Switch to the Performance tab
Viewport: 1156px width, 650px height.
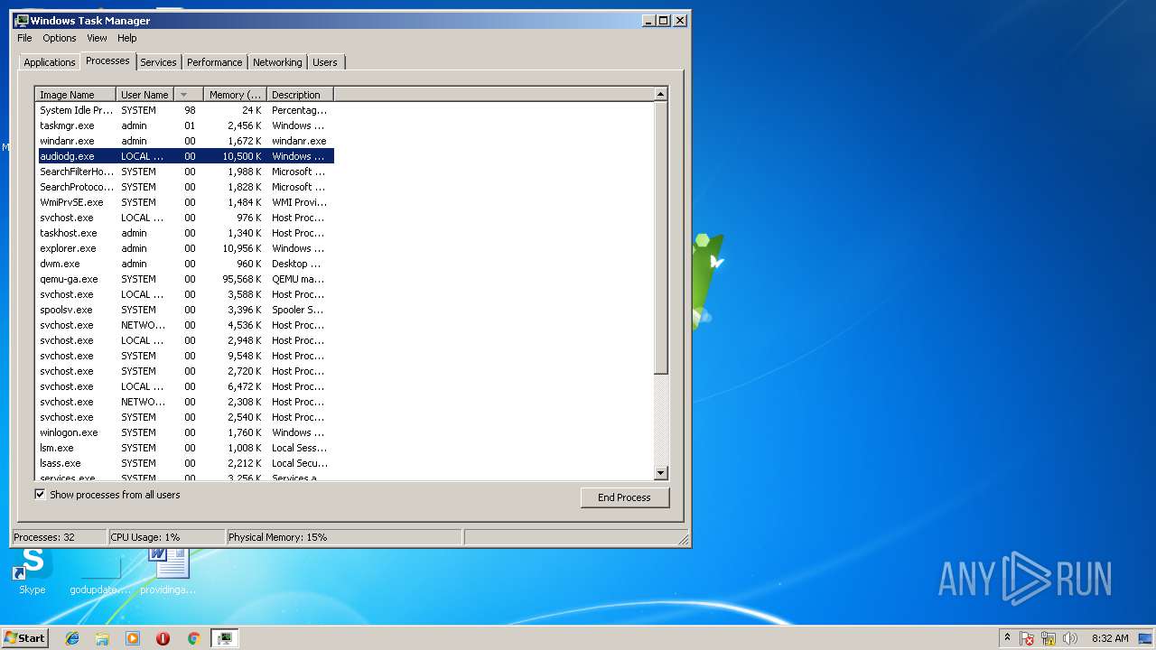pyautogui.click(x=214, y=62)
